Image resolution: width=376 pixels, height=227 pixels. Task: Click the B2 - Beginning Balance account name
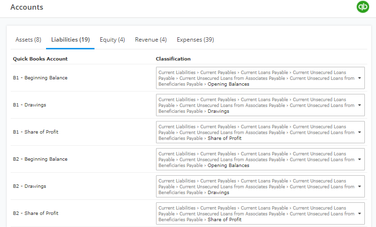point(40,159)
